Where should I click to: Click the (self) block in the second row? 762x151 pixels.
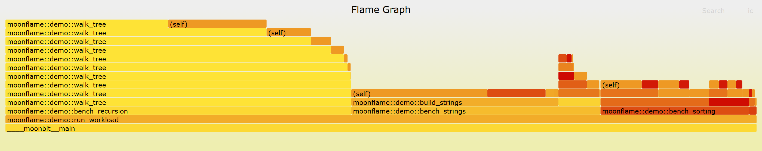click(x=289, y=32)
